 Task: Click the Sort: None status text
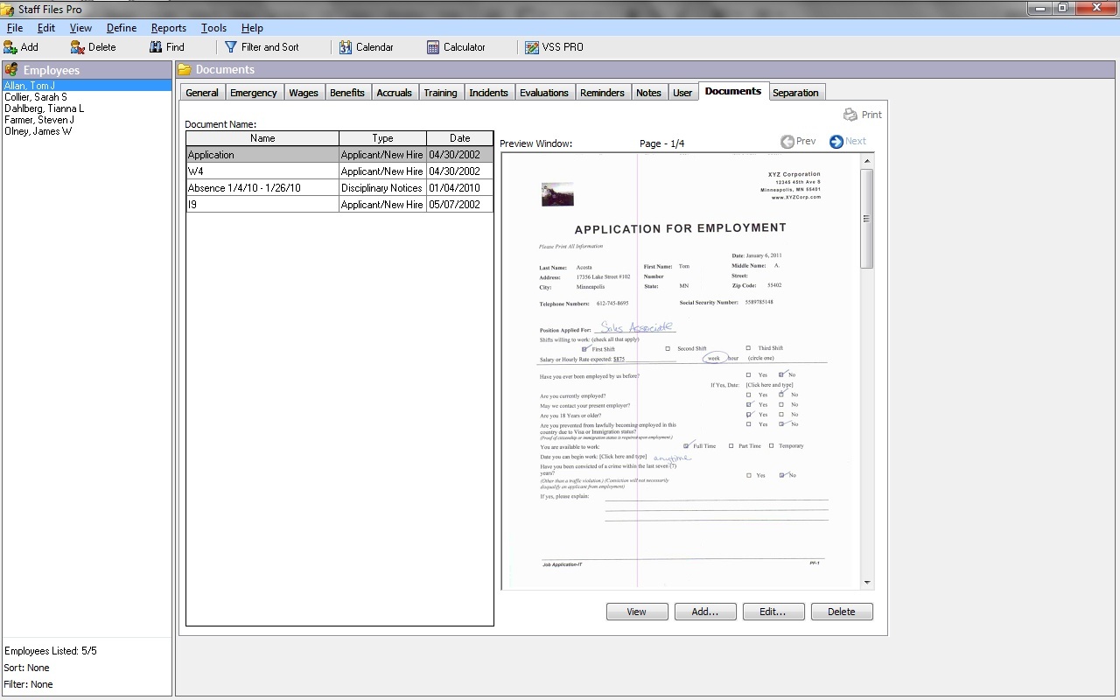pos(27,668)
